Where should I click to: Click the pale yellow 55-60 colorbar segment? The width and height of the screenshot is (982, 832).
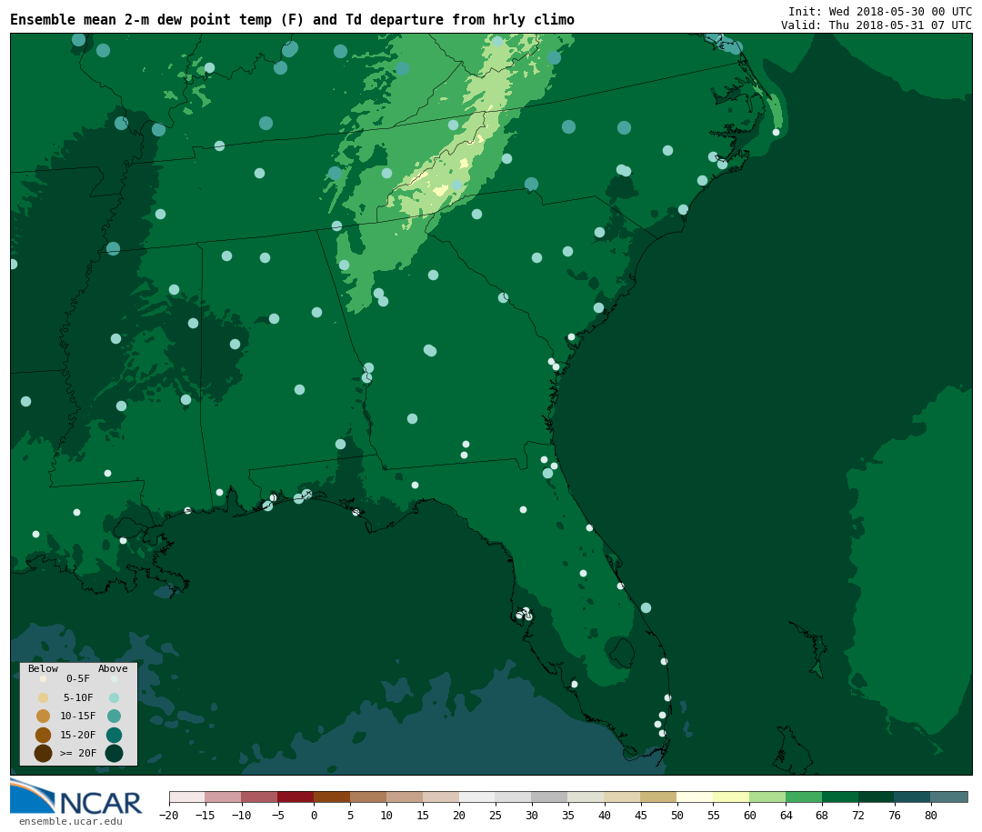click(731, 797)
